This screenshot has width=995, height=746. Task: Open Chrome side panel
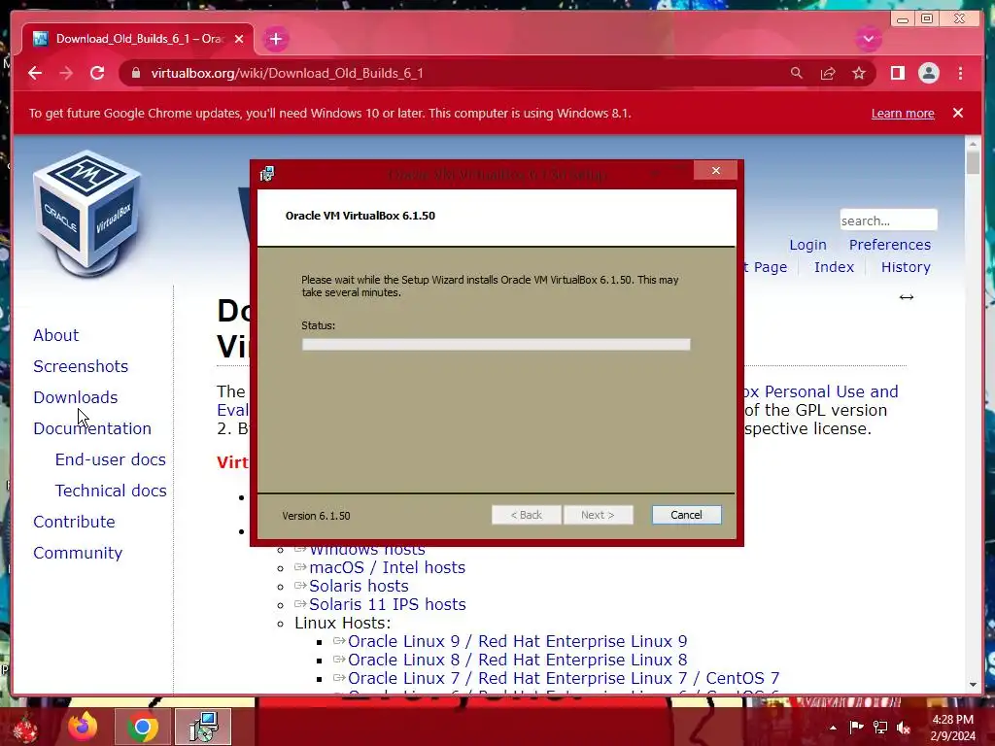[897, 73]
